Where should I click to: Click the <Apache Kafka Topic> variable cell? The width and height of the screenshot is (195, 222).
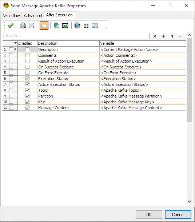click(x=143, y=90)
